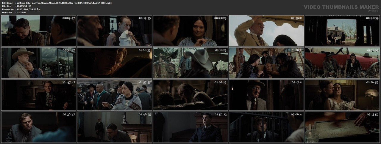This screenshot has width=381, height=144.
Task: Pick the thumbnail timestamped 00:39:11
Action: click(x=266, y=31)
